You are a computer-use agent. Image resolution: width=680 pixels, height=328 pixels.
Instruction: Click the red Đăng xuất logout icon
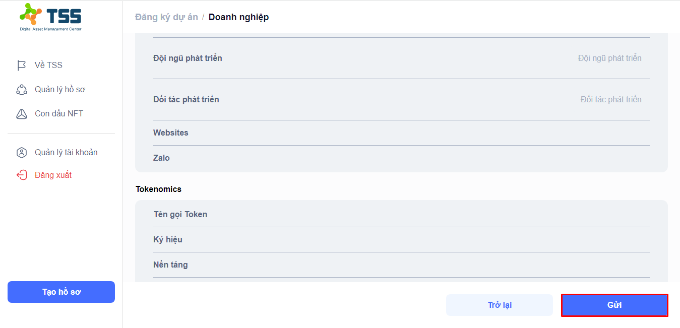coord(21,175)
